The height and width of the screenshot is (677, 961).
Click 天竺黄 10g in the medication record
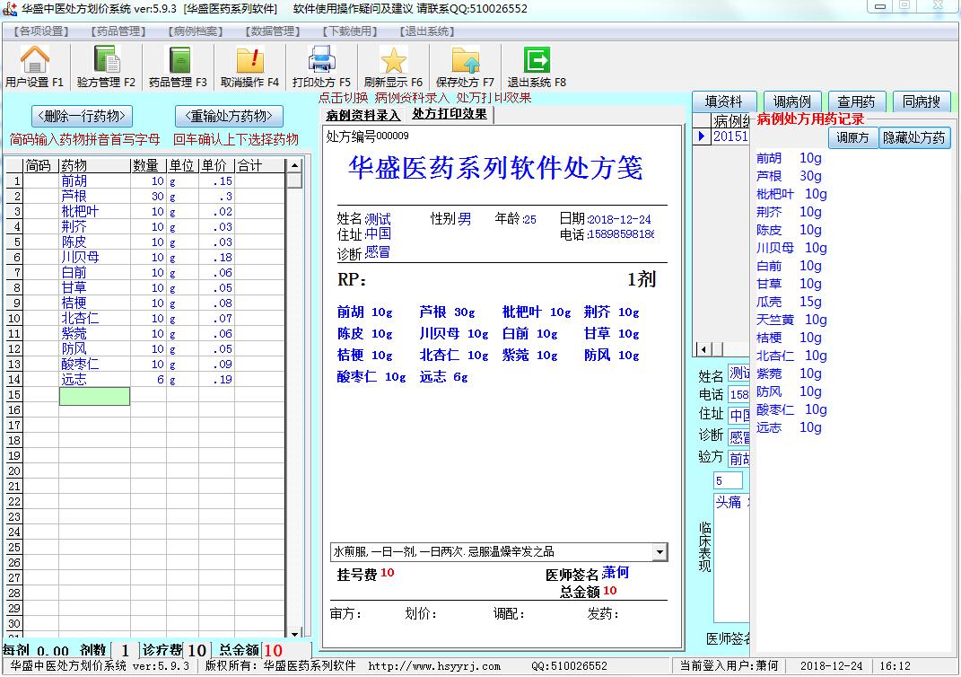791,320
